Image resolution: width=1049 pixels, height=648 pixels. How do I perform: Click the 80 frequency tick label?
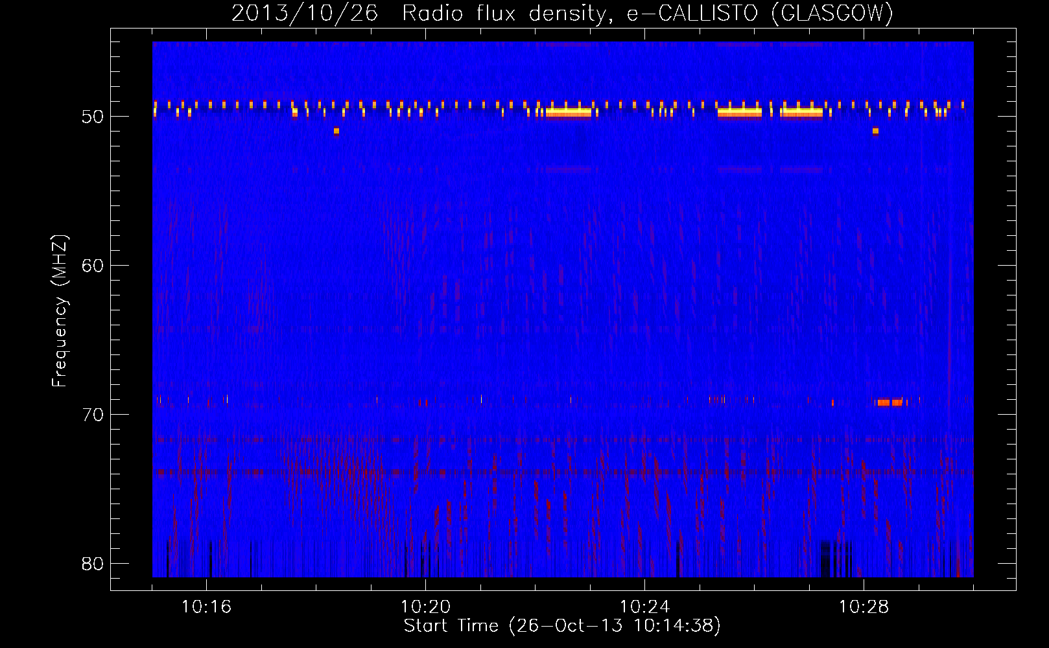tap(93, 564)
